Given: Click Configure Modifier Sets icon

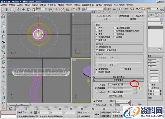Looking at the screenshot, I should point(160,49).
